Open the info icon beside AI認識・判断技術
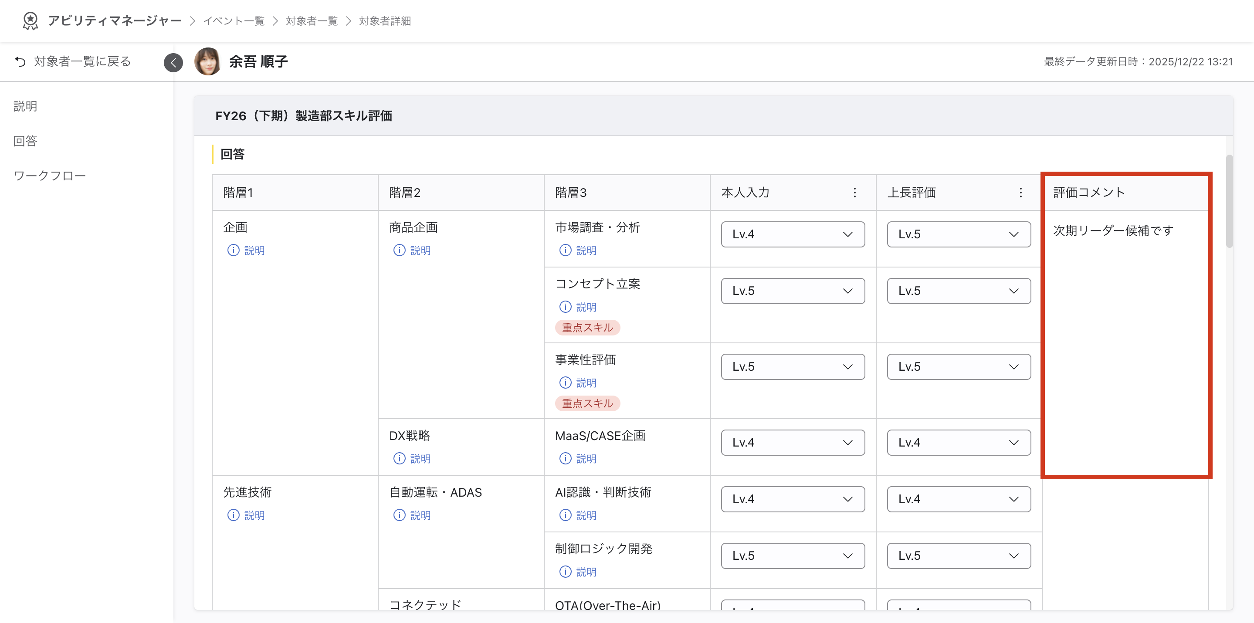 (x=565, y=515)
